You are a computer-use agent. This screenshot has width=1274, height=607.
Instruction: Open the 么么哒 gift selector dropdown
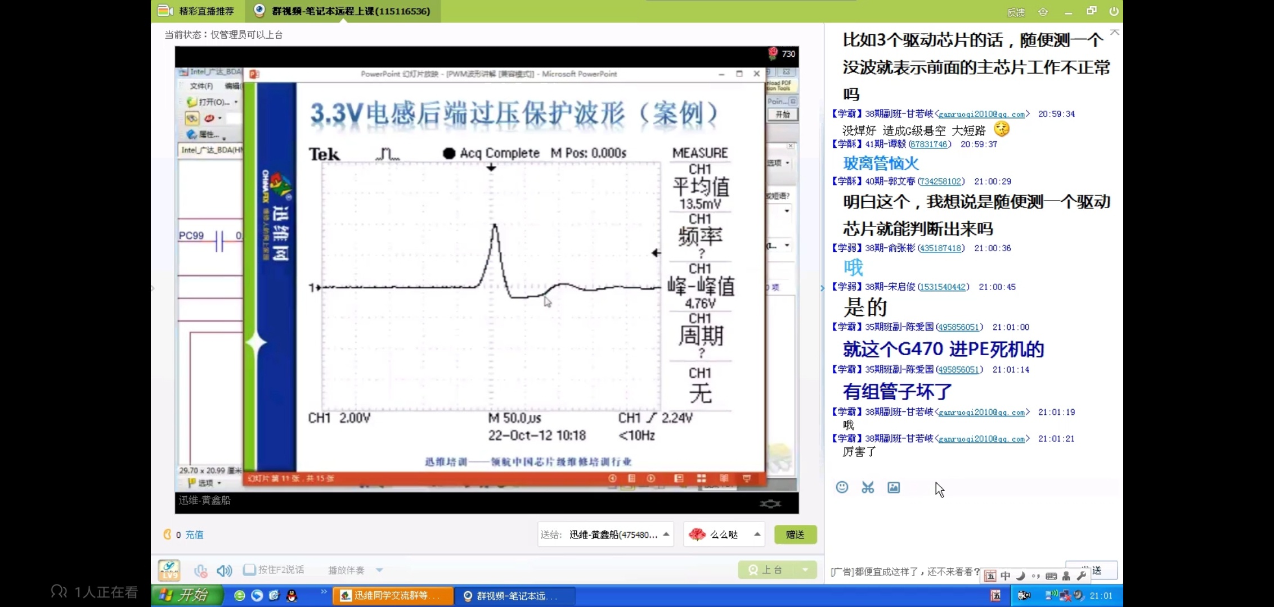(757, 534)
